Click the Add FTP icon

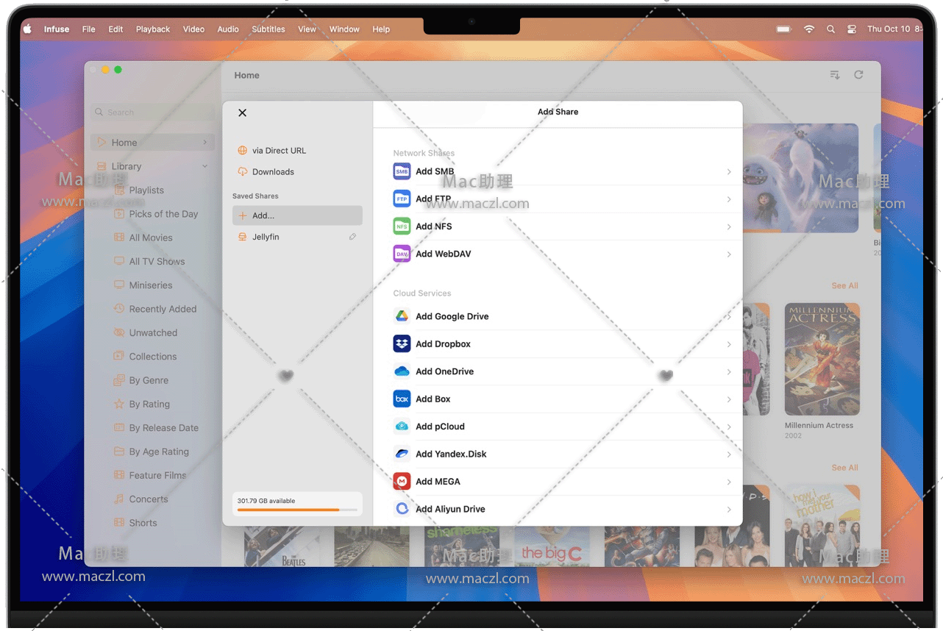(402, 199)
